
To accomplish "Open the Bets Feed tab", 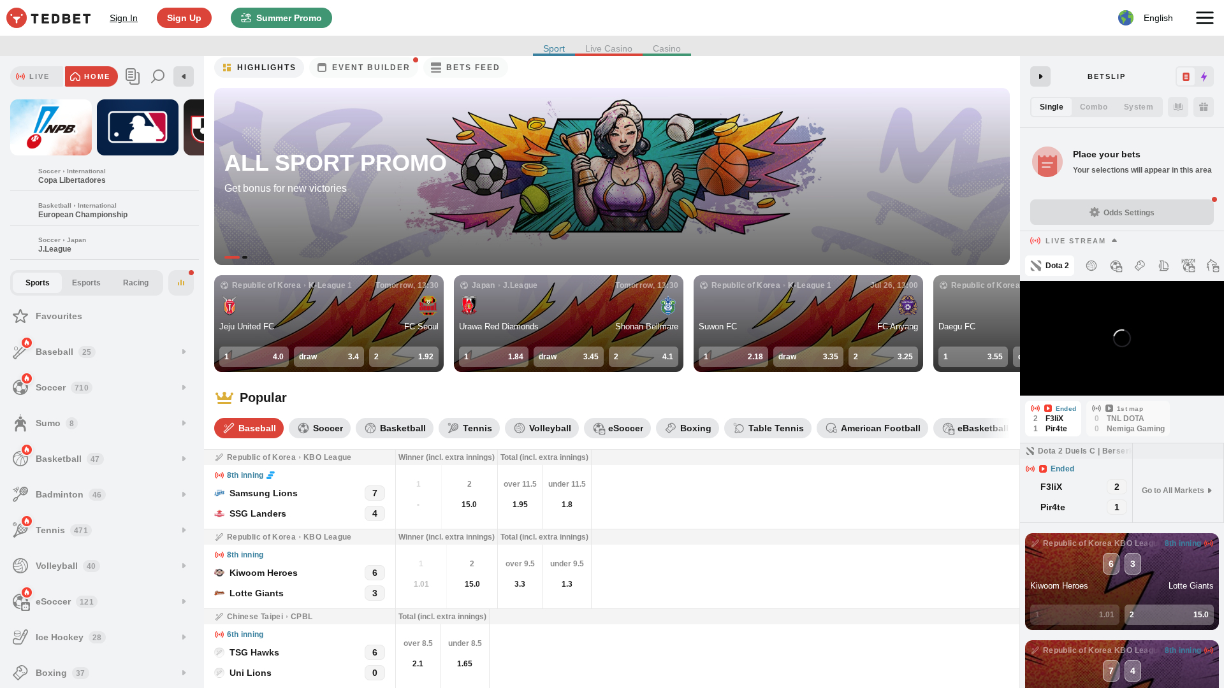I will 465,68.
